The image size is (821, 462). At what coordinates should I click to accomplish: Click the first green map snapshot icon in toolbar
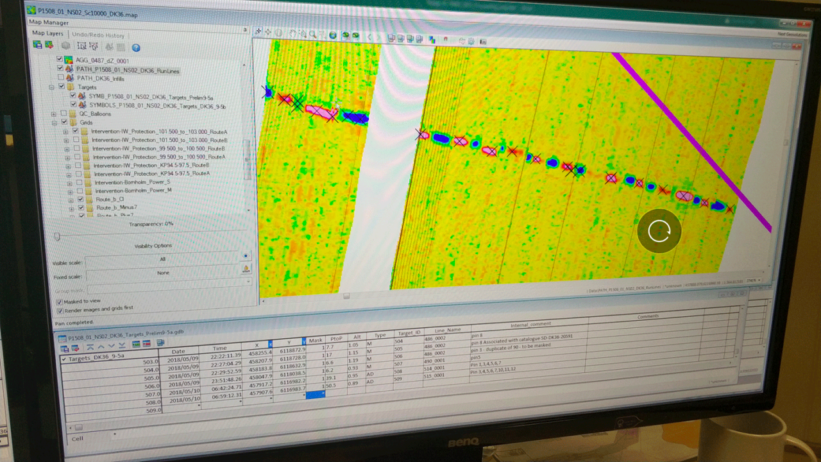click(x=346, y=35)
